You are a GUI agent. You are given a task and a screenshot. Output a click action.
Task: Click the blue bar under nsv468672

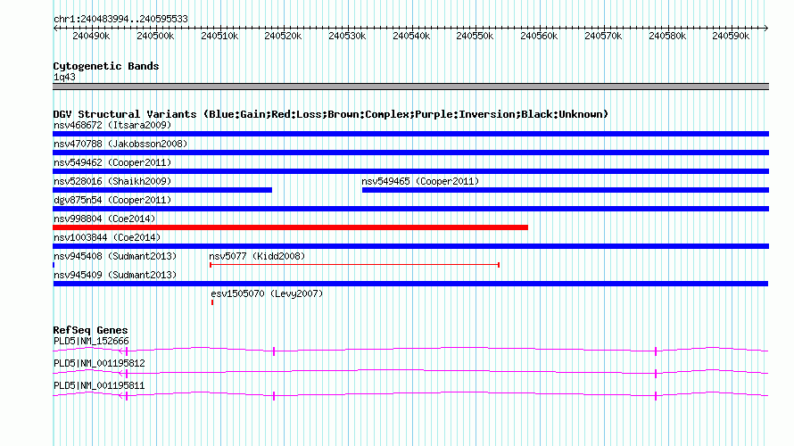click(410, 134)
